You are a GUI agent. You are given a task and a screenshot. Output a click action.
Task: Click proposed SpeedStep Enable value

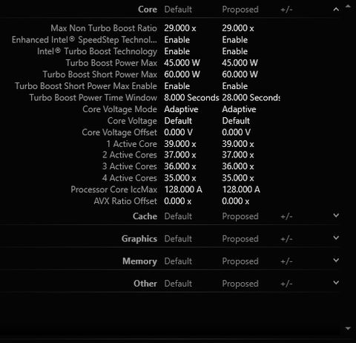(x=235, y=40)
